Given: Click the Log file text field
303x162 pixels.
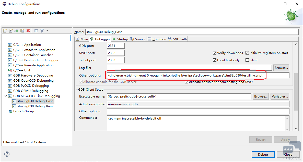Looking at the screenshot, I should (189, 68).
